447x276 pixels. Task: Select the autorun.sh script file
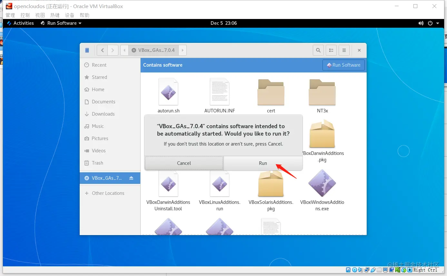point(168,96)
